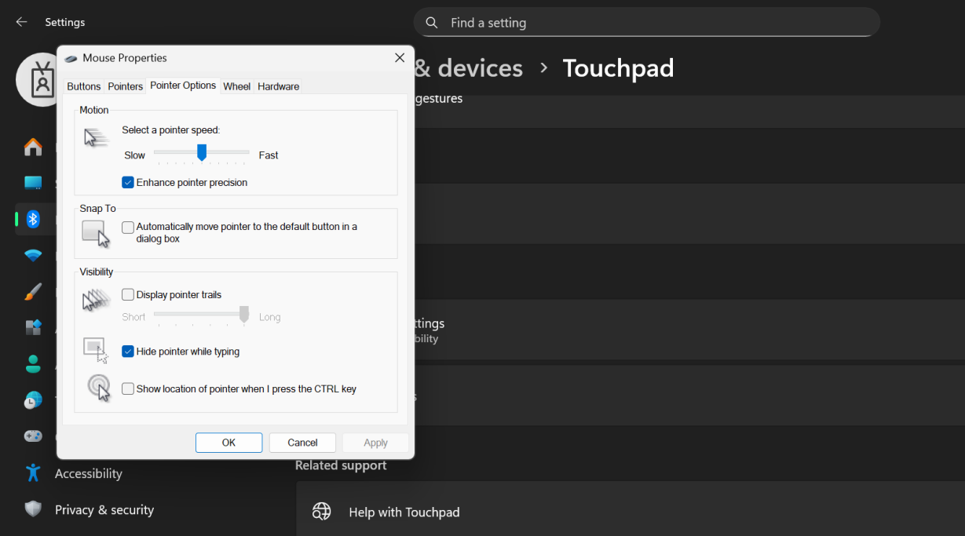
Task: Switch to the Wheel tab
Action: (236, 86)
